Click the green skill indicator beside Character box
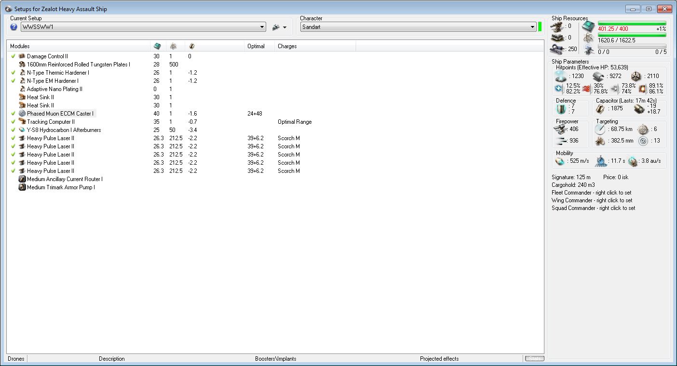 (x=540, y=27)
